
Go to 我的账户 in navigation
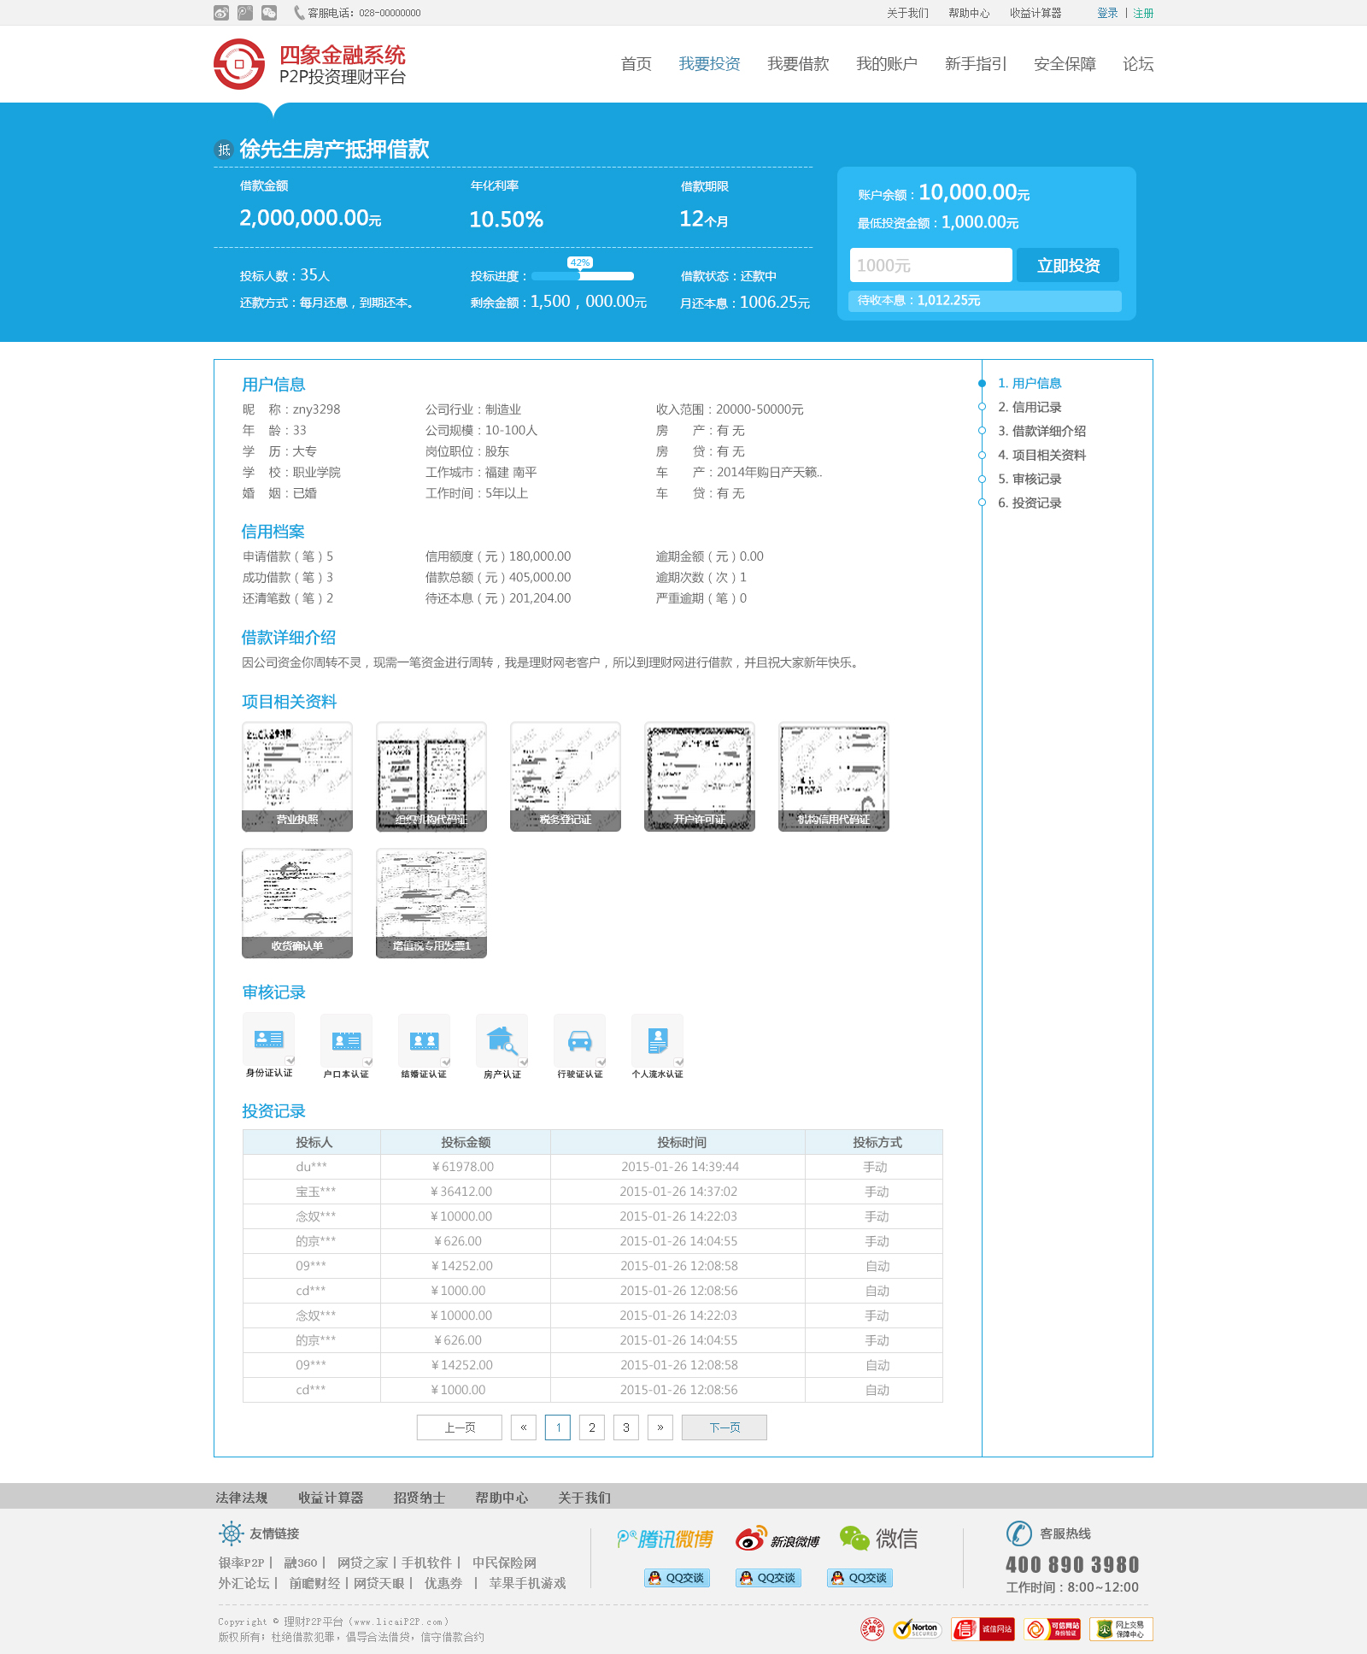tap(887, 64)
